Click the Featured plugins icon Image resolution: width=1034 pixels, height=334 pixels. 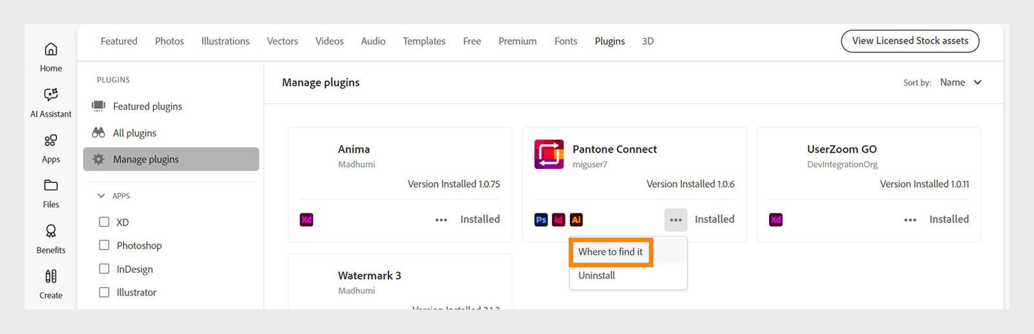[x=98, y=106]
